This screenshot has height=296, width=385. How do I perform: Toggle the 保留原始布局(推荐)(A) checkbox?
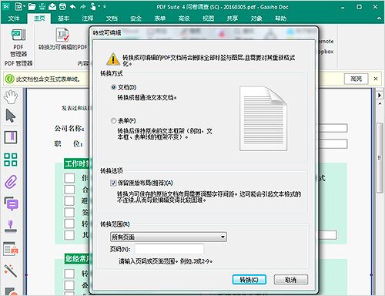tap(113, 183)
